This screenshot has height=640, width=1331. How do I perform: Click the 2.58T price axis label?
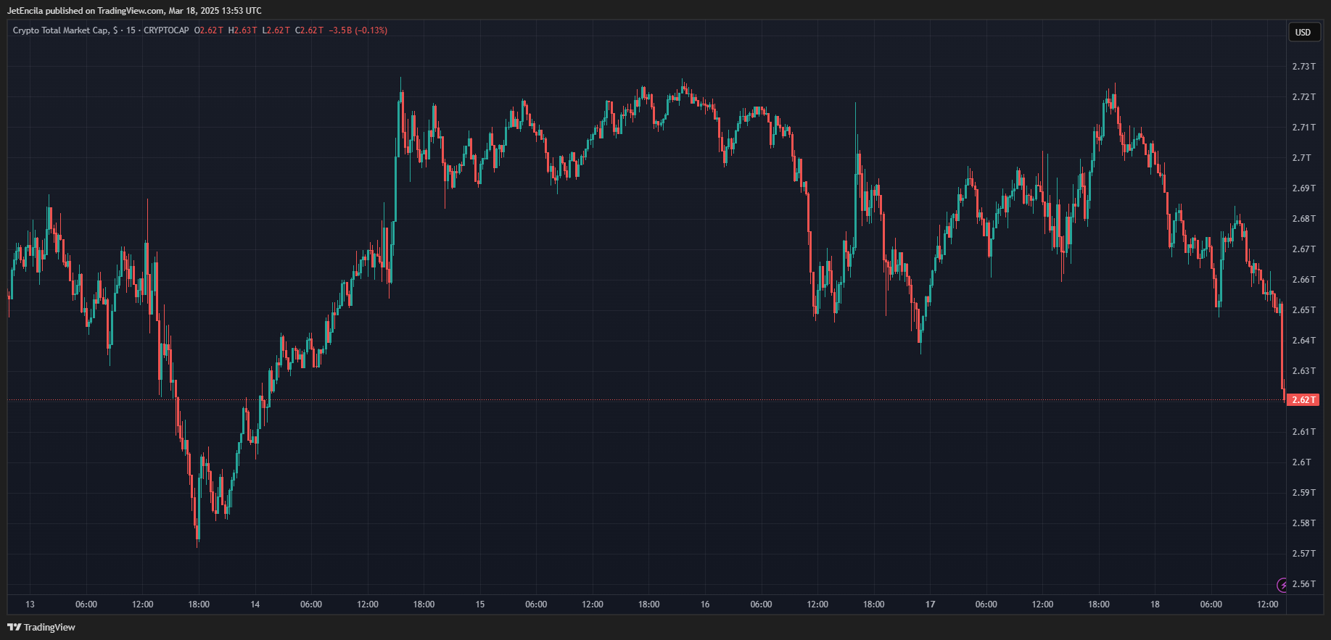tap(1303, 523)
